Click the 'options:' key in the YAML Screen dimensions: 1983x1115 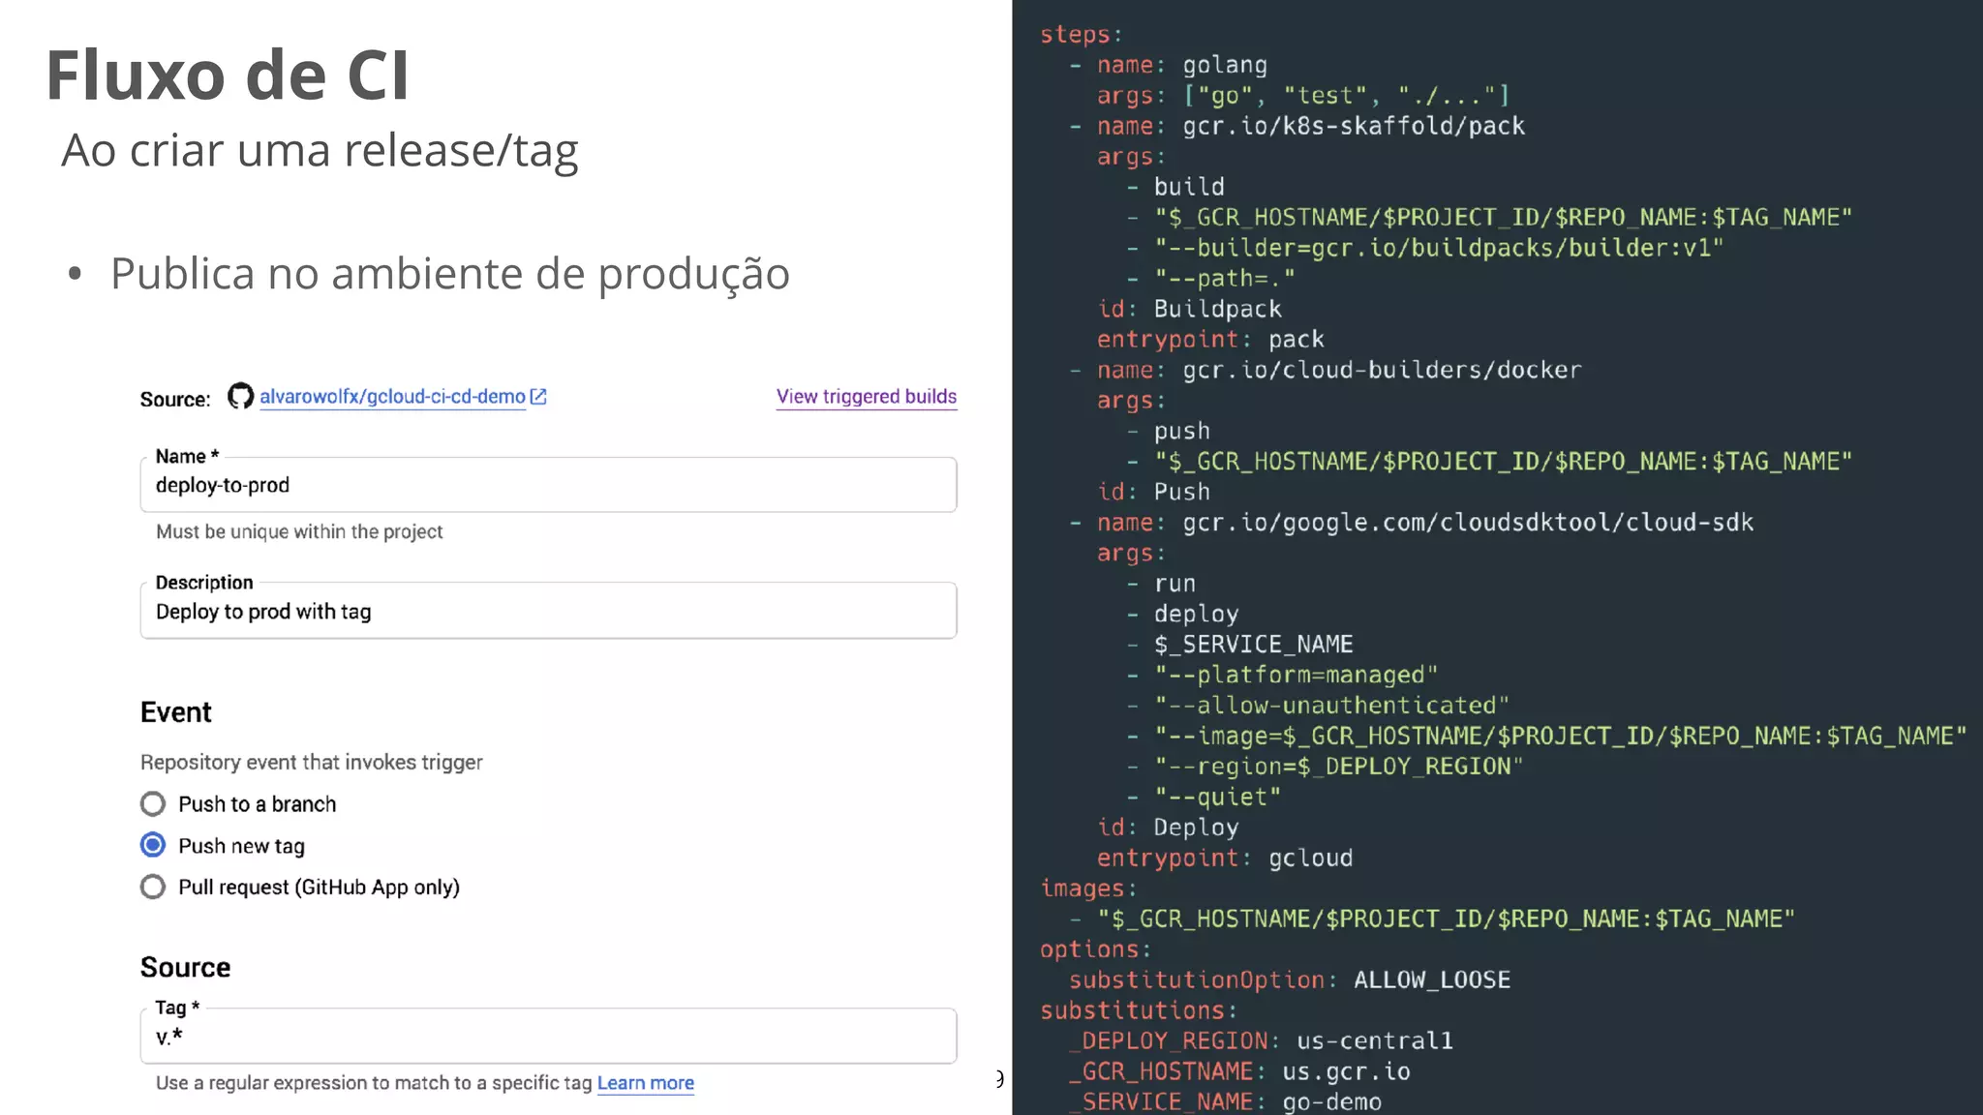coord(1095,949)
